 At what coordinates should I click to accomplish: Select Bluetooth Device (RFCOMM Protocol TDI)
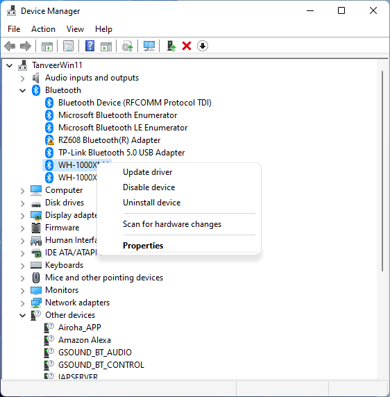(135, 103)
